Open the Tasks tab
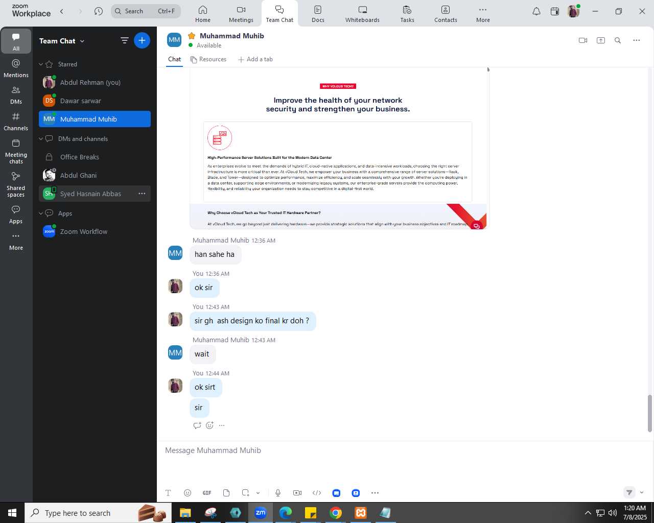 (x=407, y=14)
